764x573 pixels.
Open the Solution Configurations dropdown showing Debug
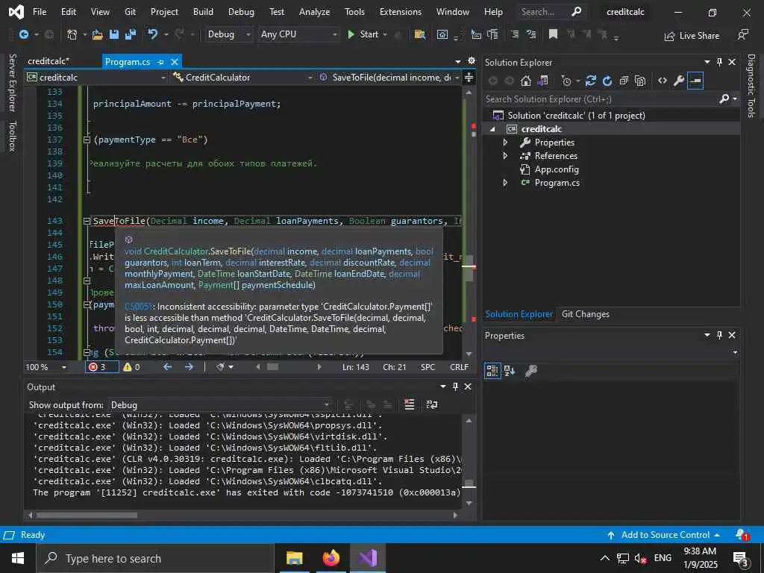tap(228, 34)
